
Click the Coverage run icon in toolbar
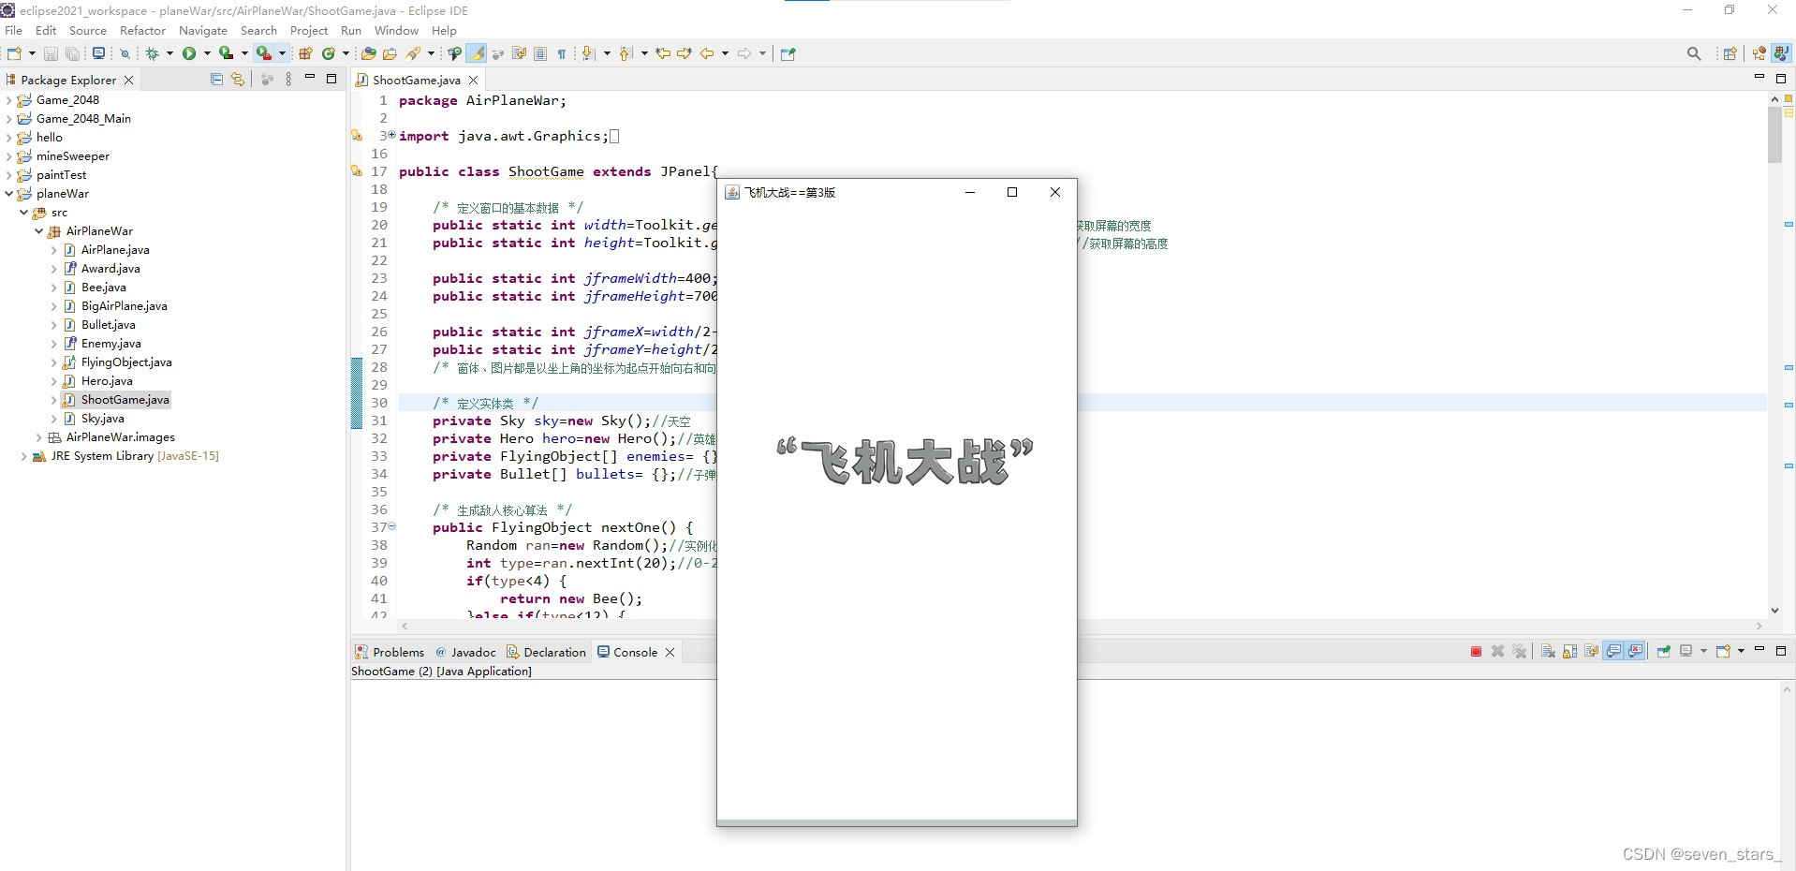226,53
